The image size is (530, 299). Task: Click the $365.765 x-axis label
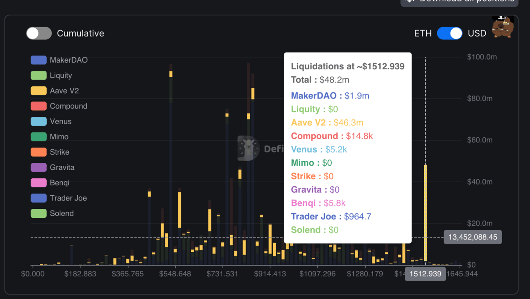pyautogui.click(x=128, y=274)
